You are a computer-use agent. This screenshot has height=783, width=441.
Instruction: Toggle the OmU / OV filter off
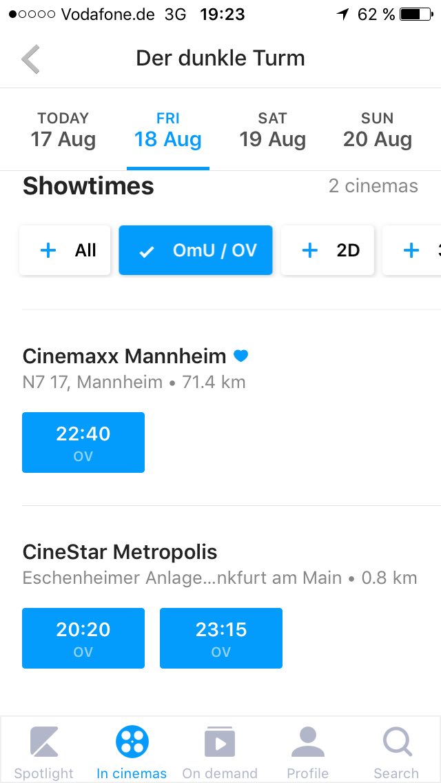[196, 250]
